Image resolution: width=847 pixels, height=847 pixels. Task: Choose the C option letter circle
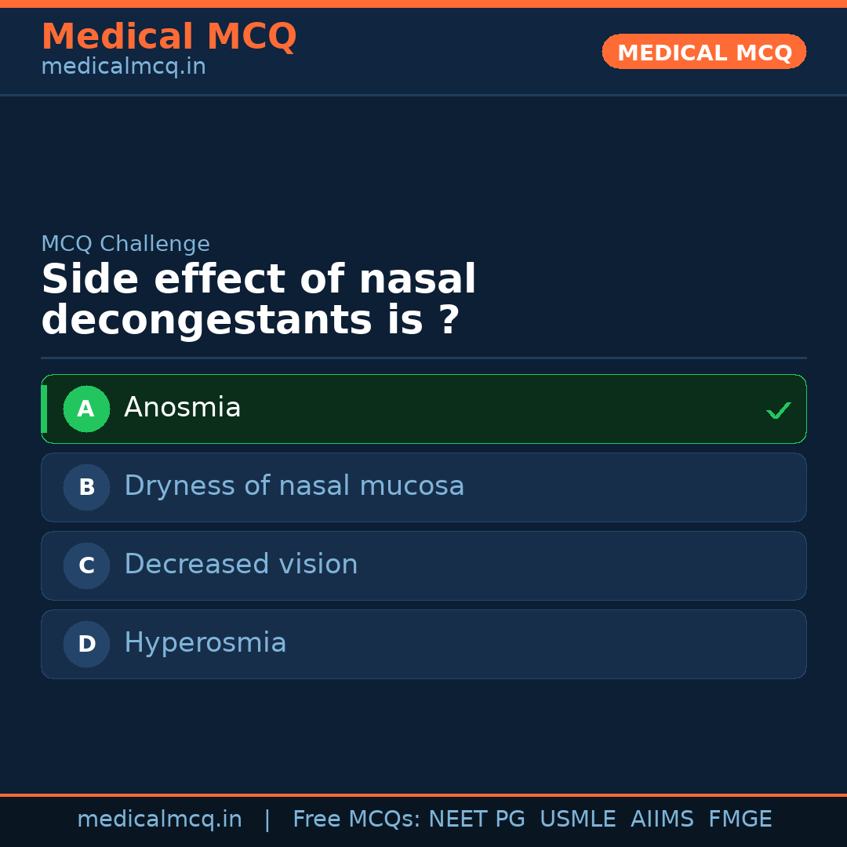(x=86, y=565)
